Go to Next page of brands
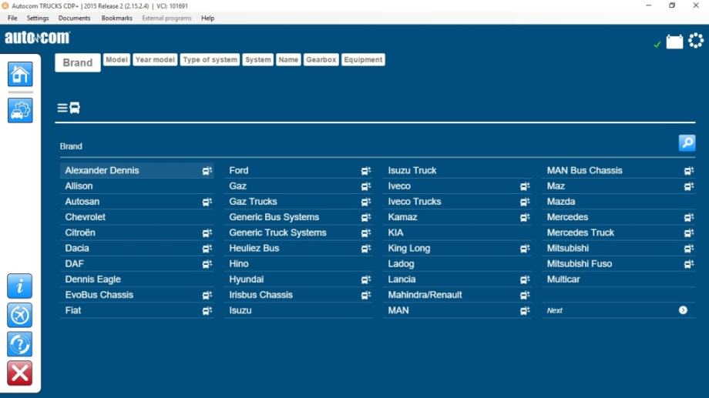The height and width of the screenshot is (398, 709). click(x=618, y=310)
